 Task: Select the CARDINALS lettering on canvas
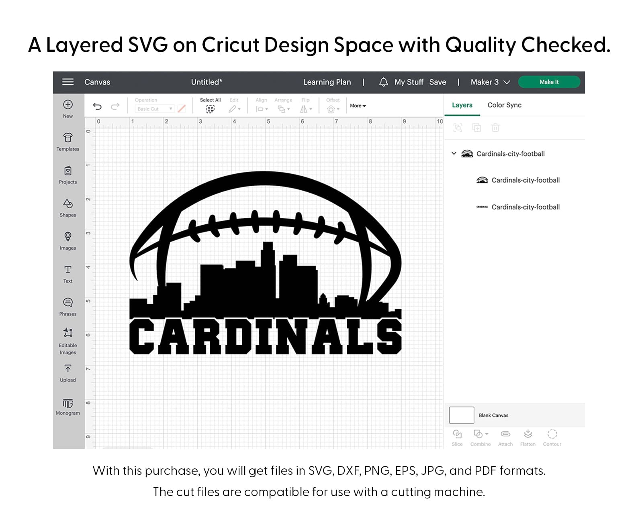tap(265, 337)
